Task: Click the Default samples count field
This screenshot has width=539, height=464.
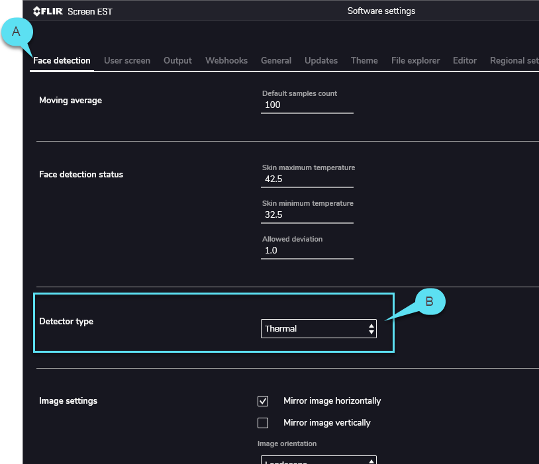Action: click(307, 105)
